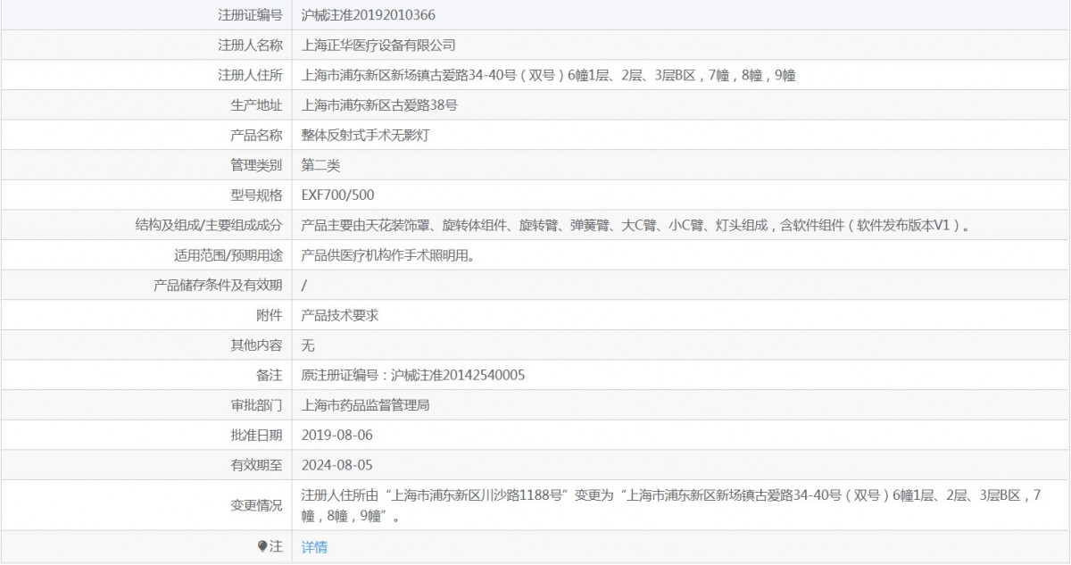The width and height of the screenshot is (1071, 565).
Task: Select approving department 上海市药品监督管理局
Action: pyautogui.click(x=366, y=405)
